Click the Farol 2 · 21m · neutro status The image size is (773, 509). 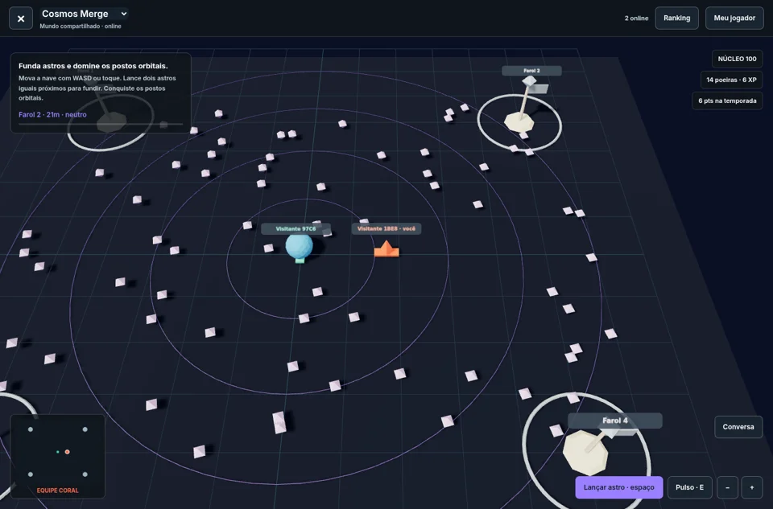click(x=53, y=115)
